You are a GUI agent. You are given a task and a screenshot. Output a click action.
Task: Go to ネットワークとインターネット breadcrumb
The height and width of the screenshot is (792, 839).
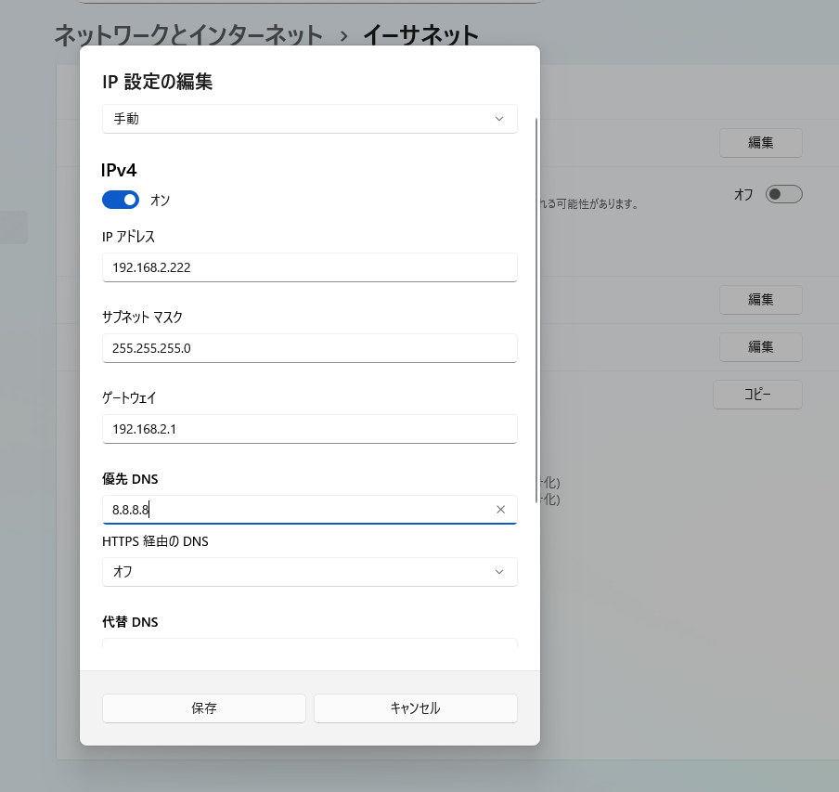click(x=188, y=35)
